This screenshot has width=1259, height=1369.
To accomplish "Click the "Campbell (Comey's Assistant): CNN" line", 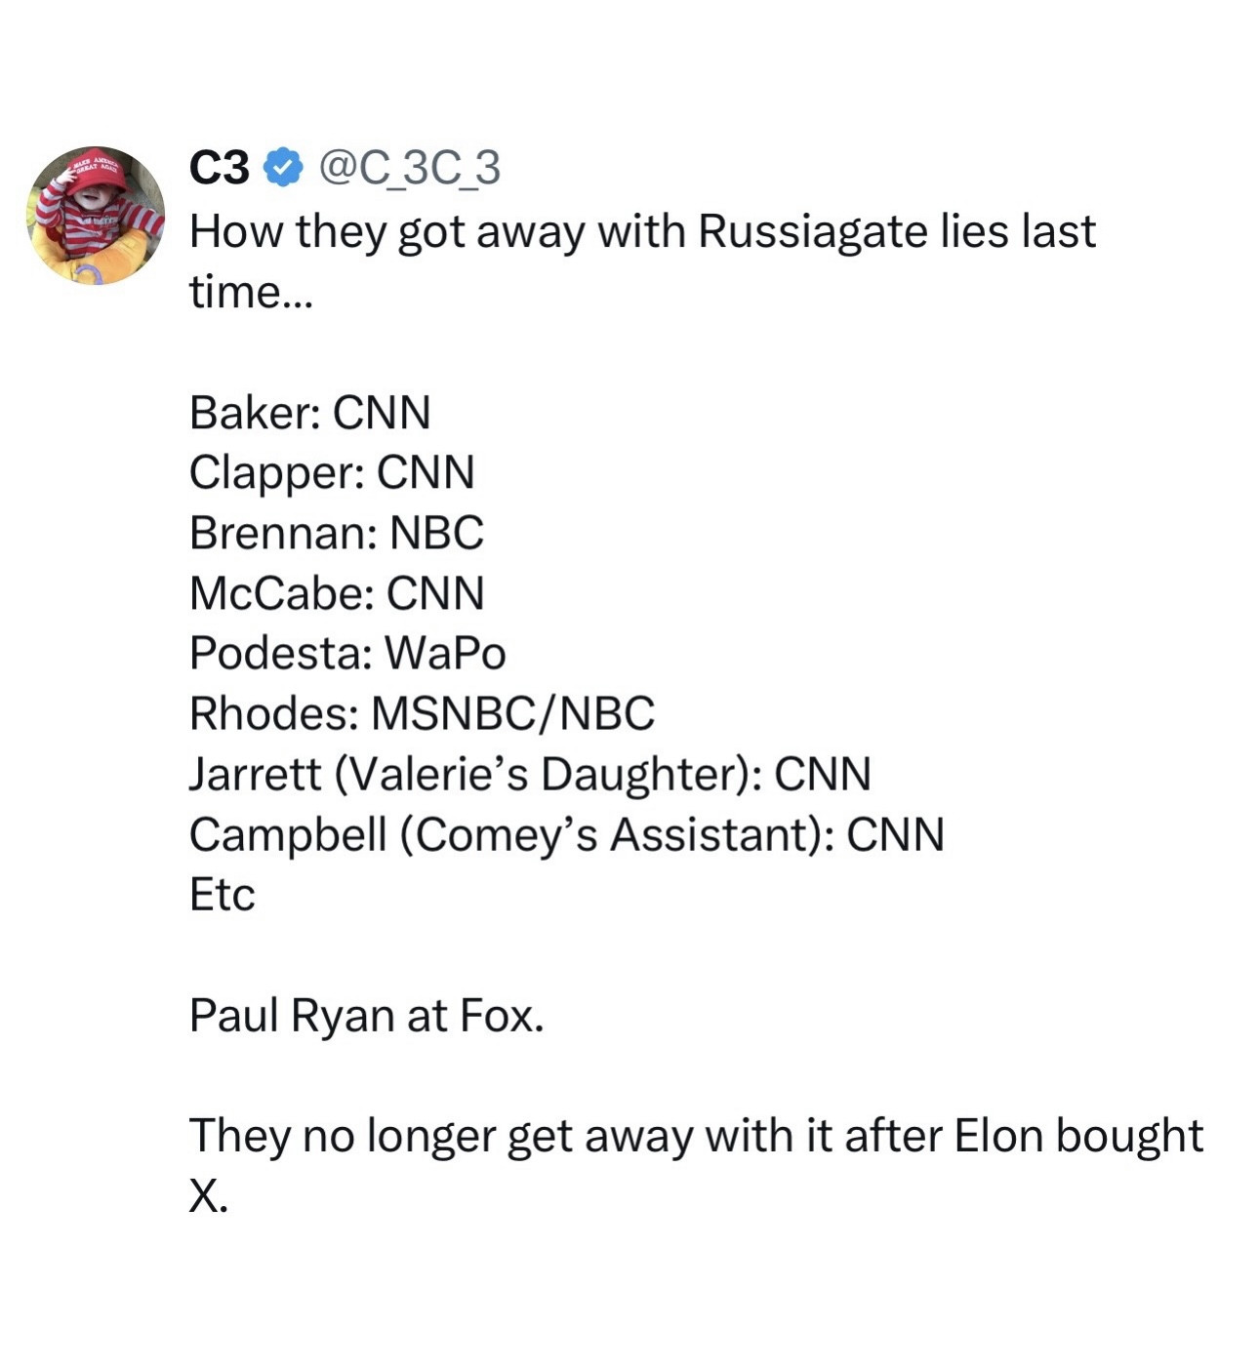I will tap(566, 835).
